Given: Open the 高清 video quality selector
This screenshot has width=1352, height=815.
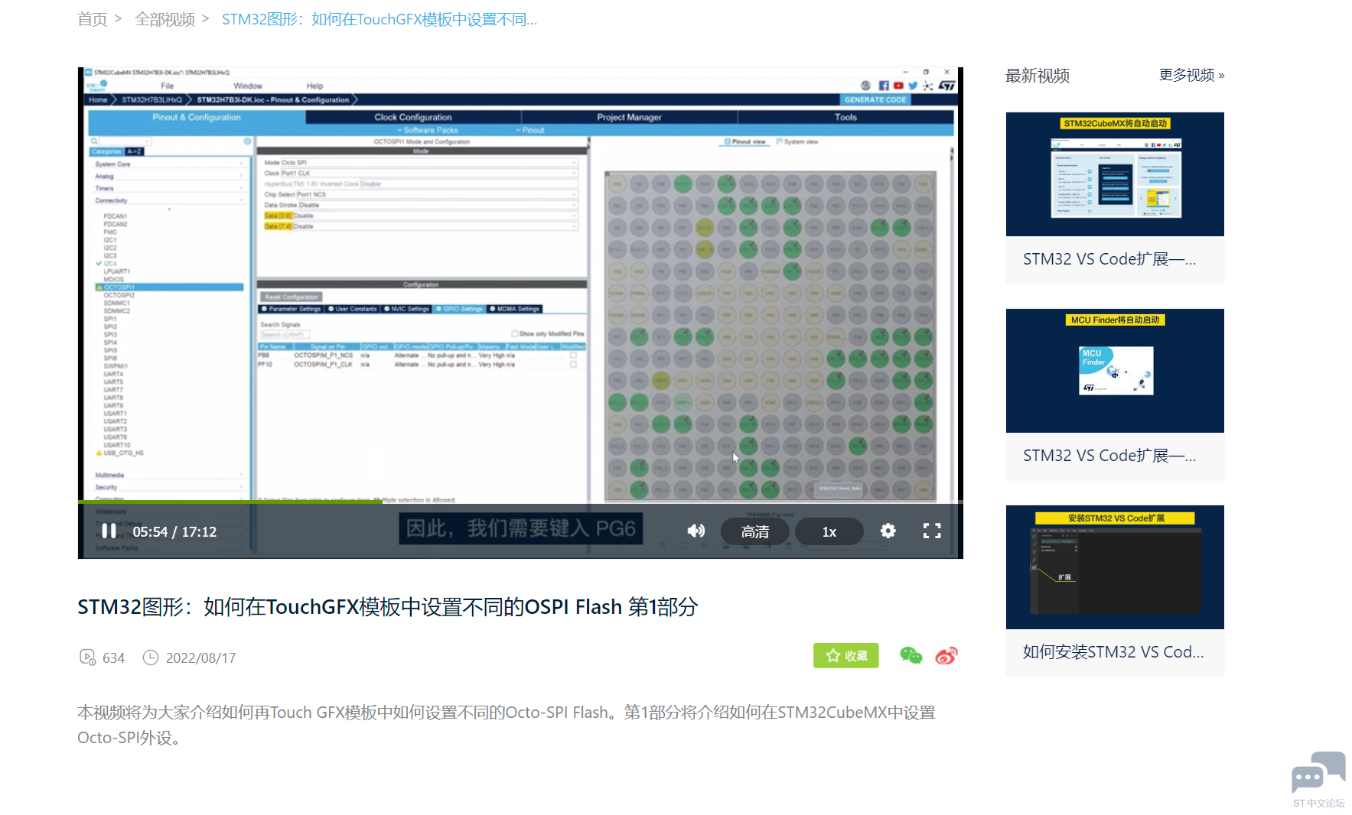Looking at the screenshot, I should pos(754,531).
